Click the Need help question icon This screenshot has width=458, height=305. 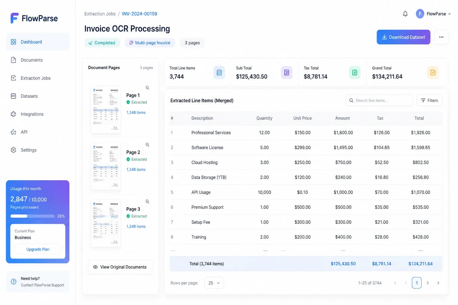[x=13, y=281]
